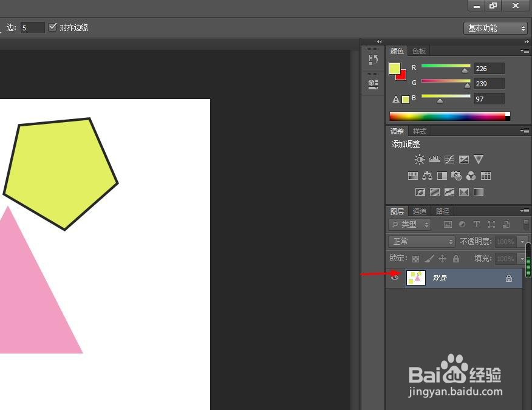Click the Background layer lock icon

tap(508, 278)
